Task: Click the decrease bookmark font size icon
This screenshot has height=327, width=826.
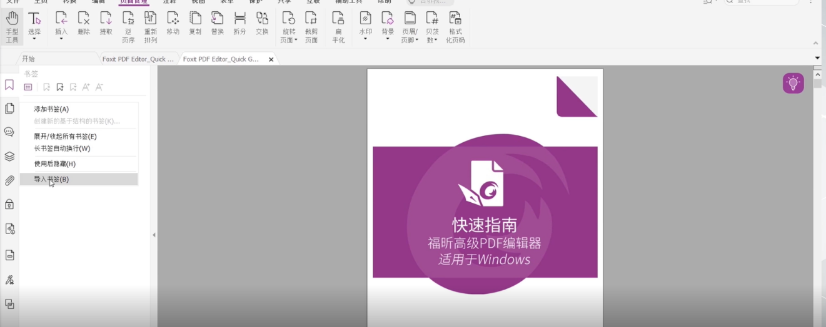Action: tap(99, 87)
